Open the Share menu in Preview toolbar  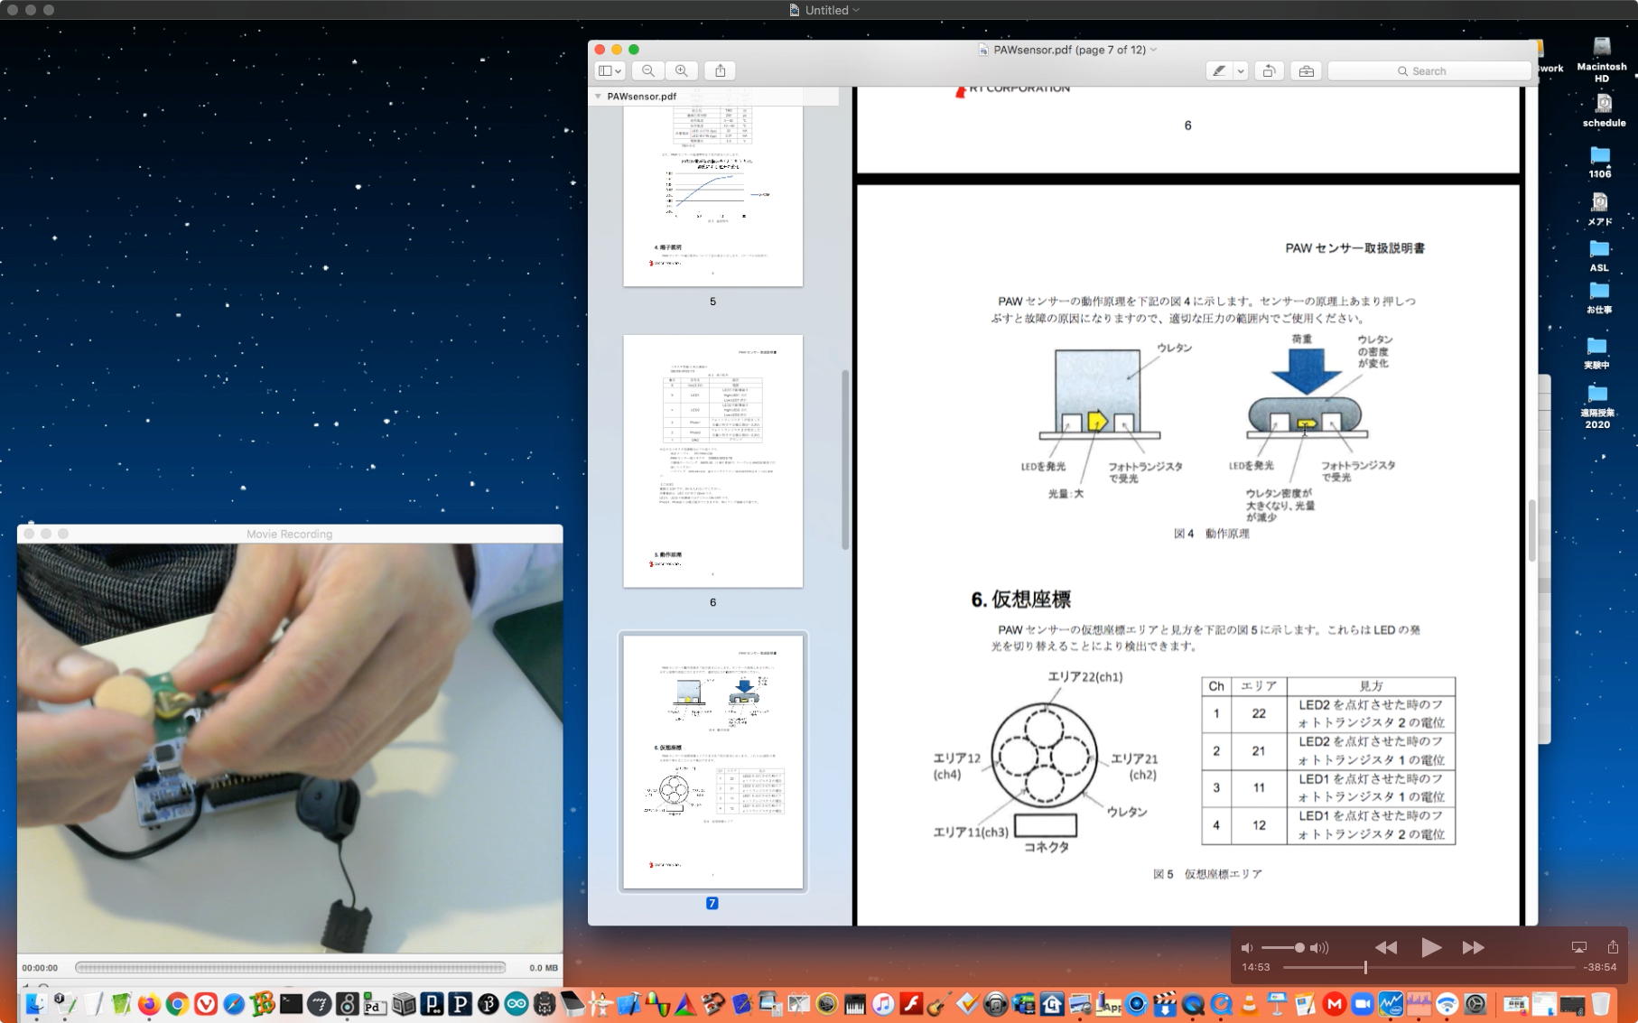[x=721, y=70]
